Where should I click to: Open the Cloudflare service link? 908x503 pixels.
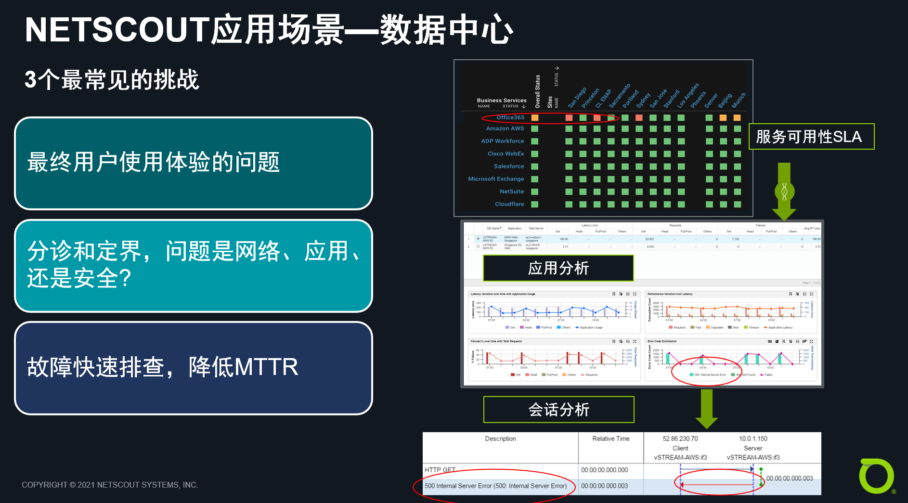point(509,204)
